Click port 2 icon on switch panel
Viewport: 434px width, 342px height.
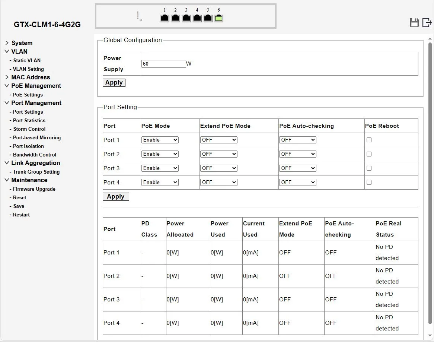point(176,18)
